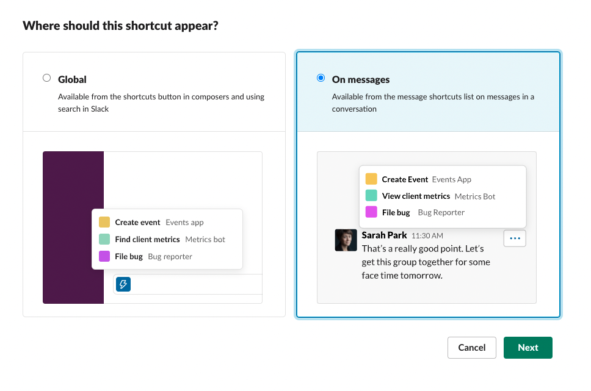Choose Create event from Events app menu
591x391 pixels.
tap(137, 223)
